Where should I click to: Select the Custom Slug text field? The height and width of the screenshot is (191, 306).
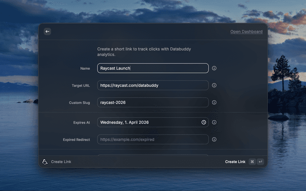pos(153,102)
